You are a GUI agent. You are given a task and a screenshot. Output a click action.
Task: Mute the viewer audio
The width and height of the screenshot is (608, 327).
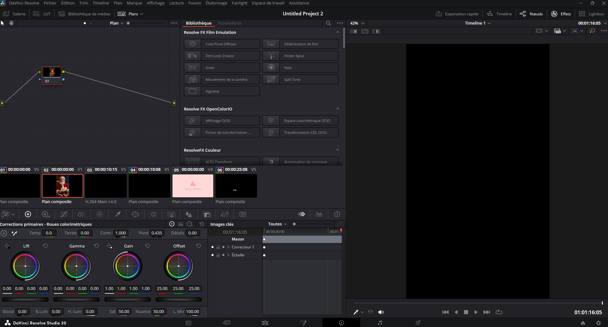click(x=381, y=312)
